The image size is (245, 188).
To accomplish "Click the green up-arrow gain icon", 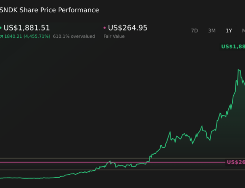I will point(1,36).
